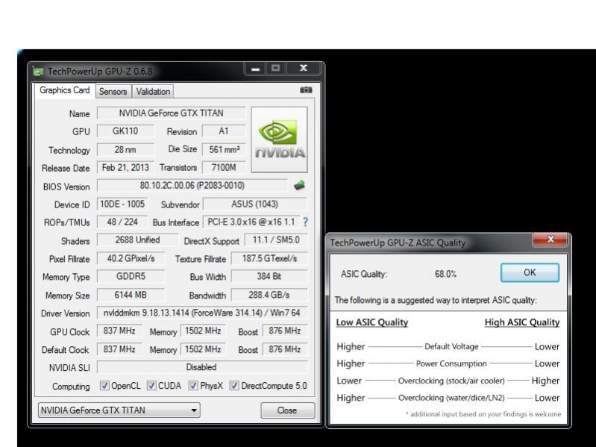Click the Revision field A1
The image size is (596, 447).
[x=224, y=131]
